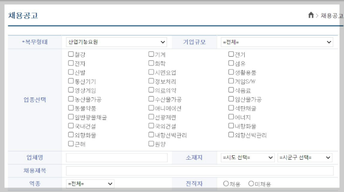Check the 신발 checkbox
The height and width of the screenshot is (192, 344).
pos(71,72)
